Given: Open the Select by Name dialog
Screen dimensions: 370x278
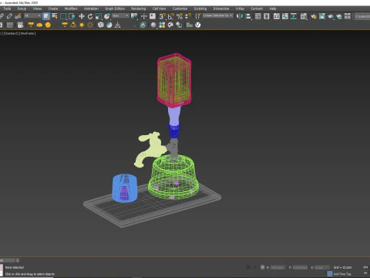Looking at the screenshot, I should point(55,16).
